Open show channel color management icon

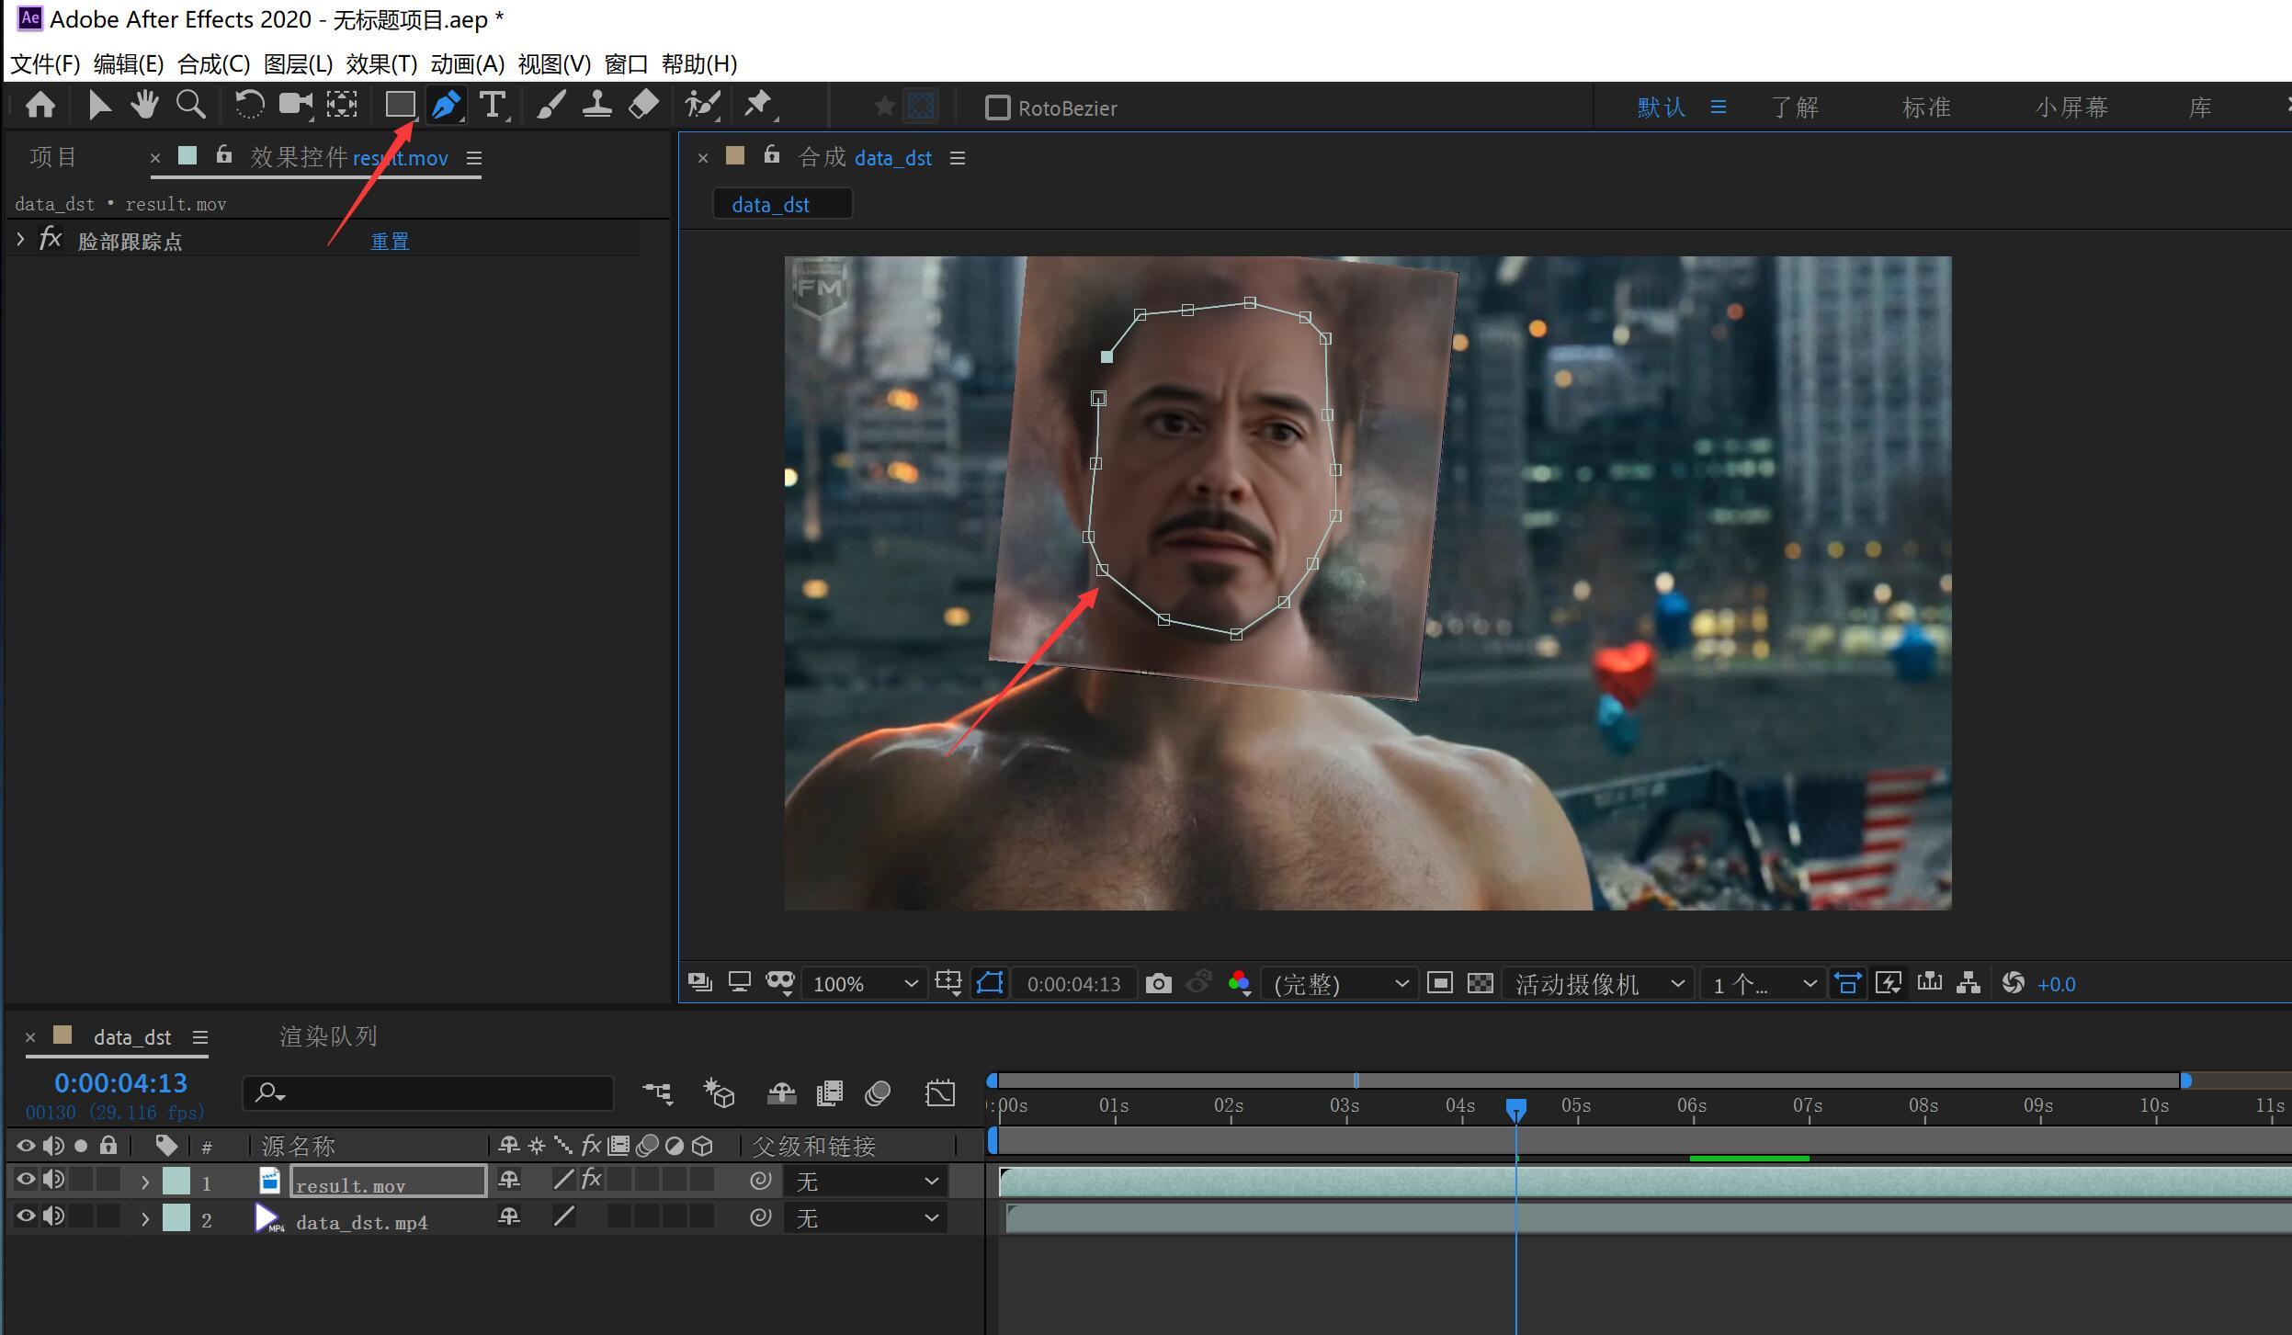point(1239,984)
